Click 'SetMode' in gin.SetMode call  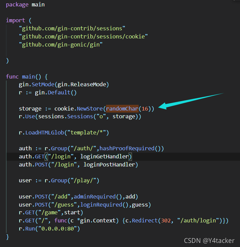coord(43,85)
